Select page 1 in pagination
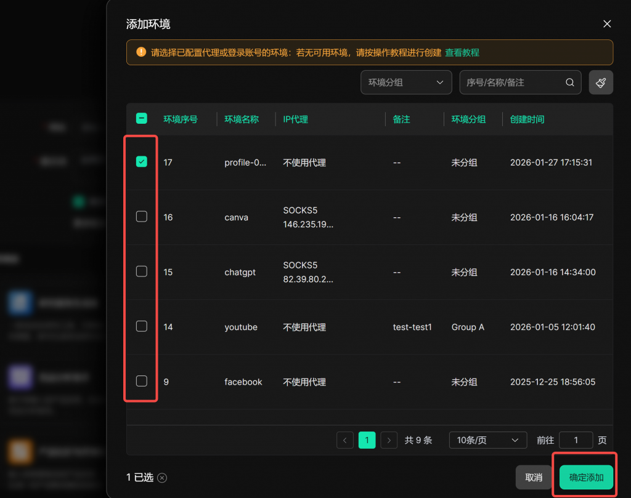 [x=367, y=440]
